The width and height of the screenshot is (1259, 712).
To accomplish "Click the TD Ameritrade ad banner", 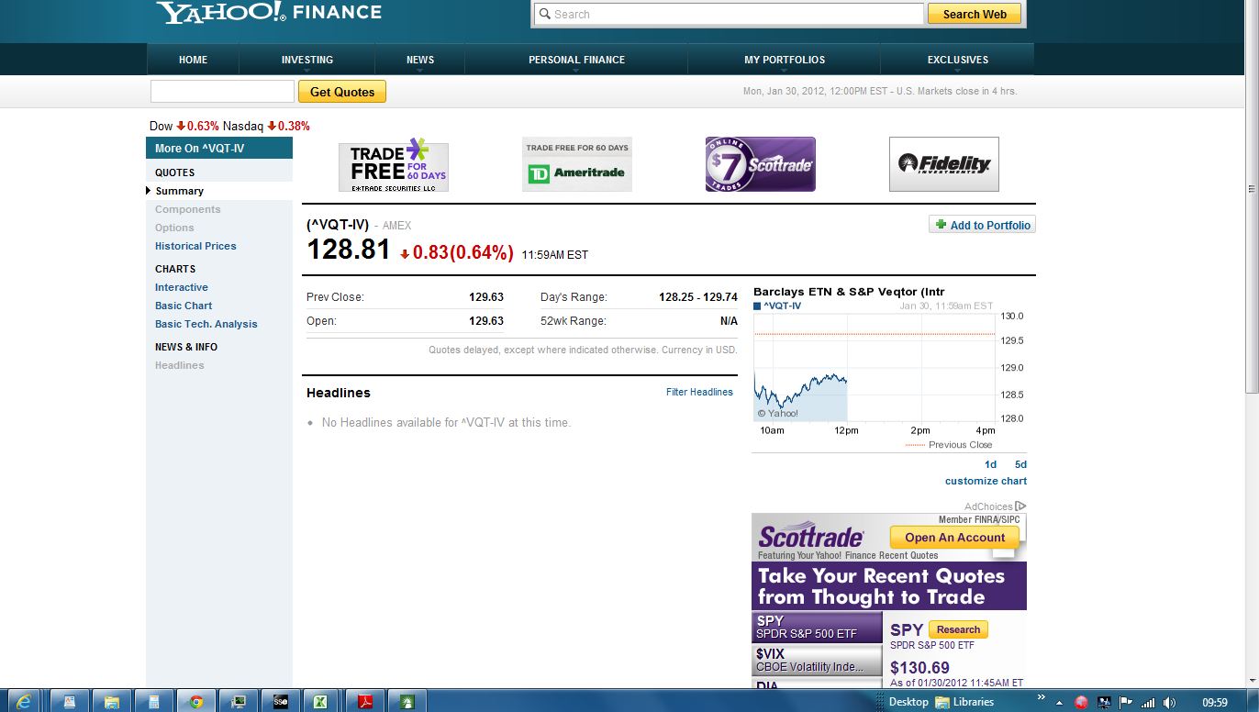I will coord(577,164).
